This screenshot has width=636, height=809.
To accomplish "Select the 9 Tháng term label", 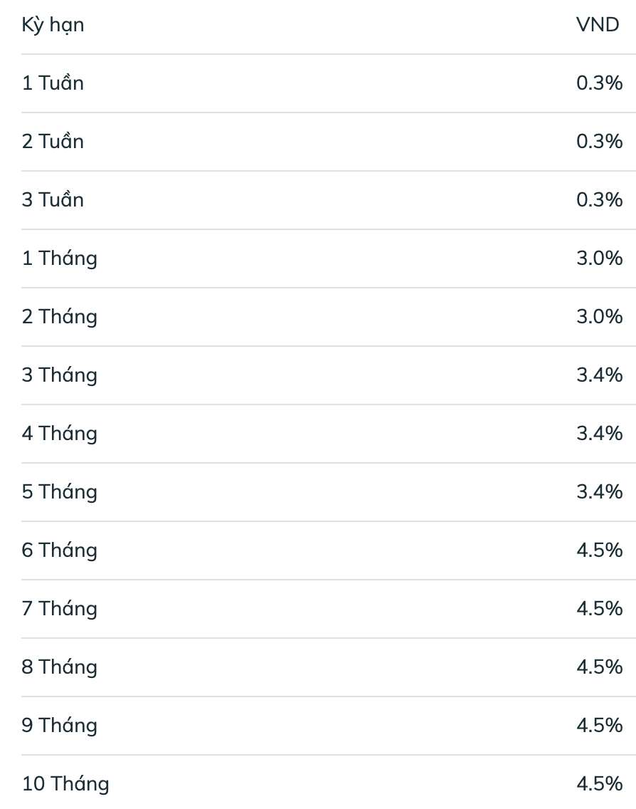I will tap(60, 726).
